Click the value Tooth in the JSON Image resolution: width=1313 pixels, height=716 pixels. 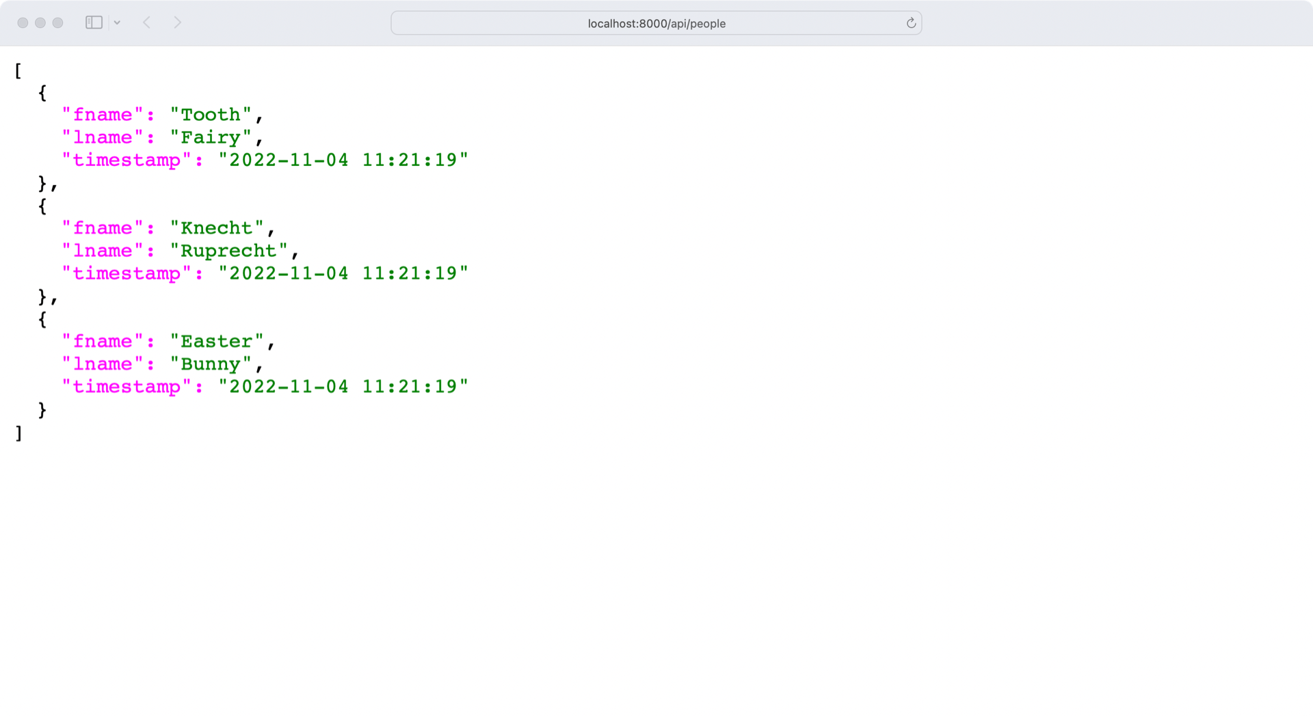(213, 114)
